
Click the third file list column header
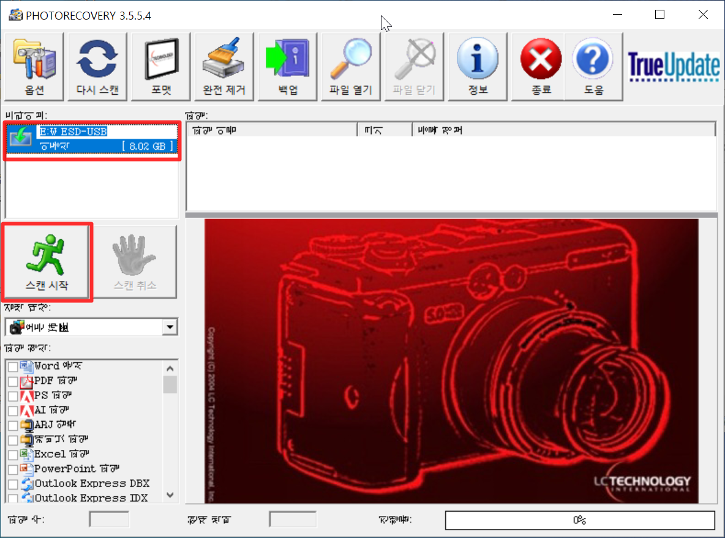pos(563,130)
